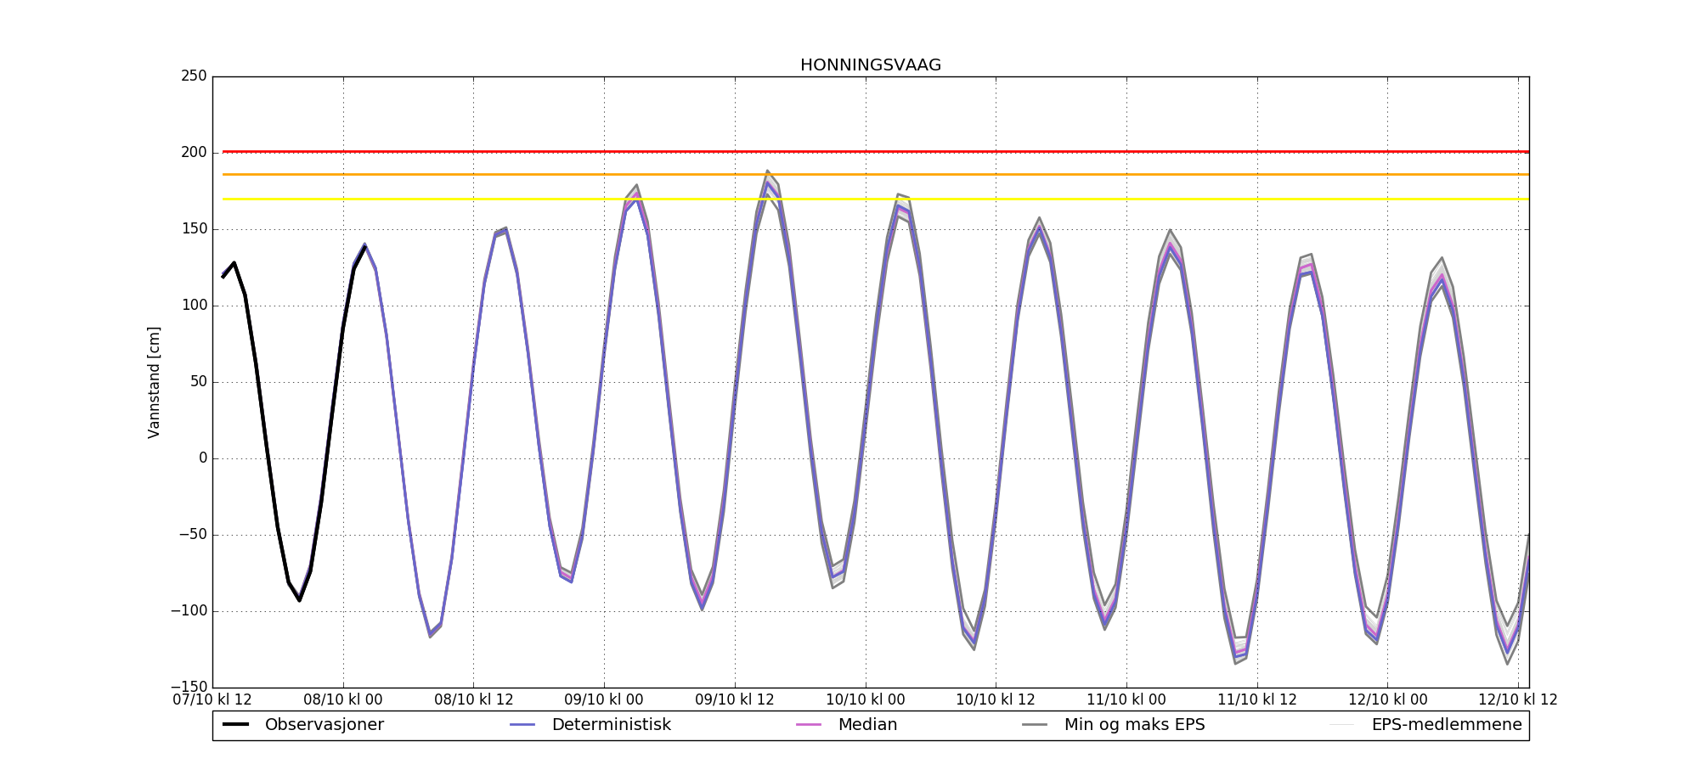Click the gray Min og maks legend swatch

[x=1035, y=725]
